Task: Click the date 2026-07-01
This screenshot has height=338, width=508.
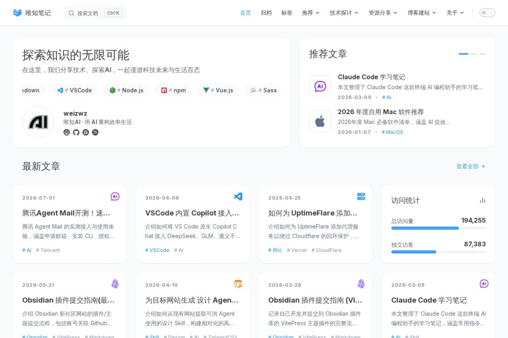Action: pos(39,198)
